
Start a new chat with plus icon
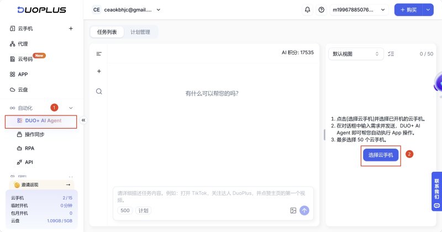(99, 71)
